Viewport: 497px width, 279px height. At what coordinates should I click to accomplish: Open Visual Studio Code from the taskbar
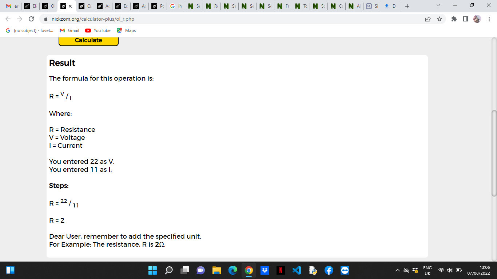click(x=297, y=270)
